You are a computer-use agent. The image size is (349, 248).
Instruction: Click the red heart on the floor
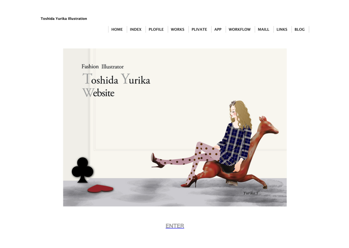coord(101,189)
